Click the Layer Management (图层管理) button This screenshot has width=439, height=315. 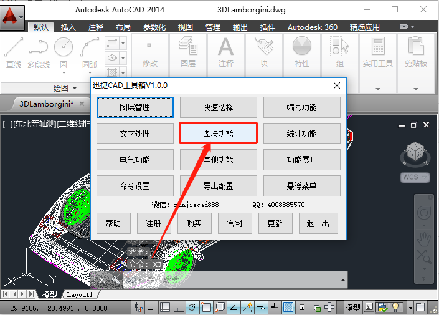tap(135, 107)
